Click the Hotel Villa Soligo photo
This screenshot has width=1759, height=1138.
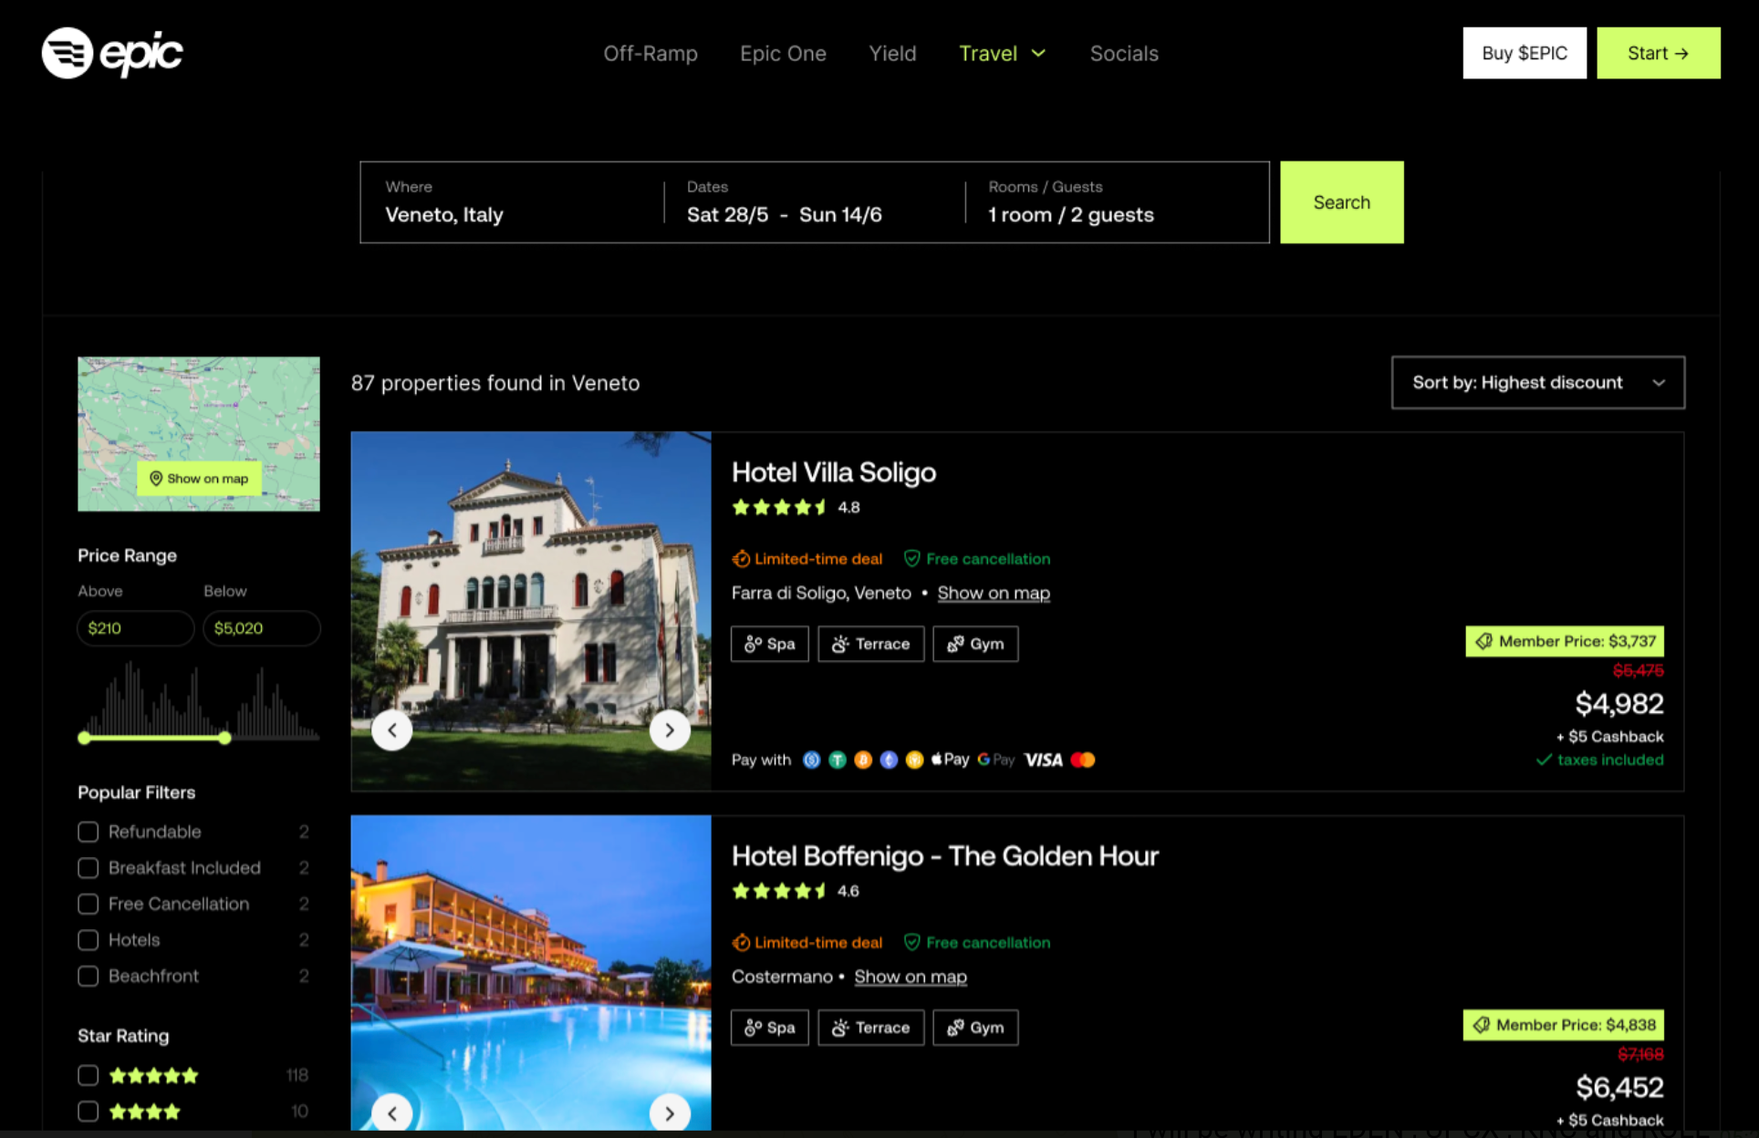coord(531,611)
